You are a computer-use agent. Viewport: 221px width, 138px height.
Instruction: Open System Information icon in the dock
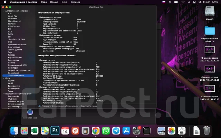182,130
